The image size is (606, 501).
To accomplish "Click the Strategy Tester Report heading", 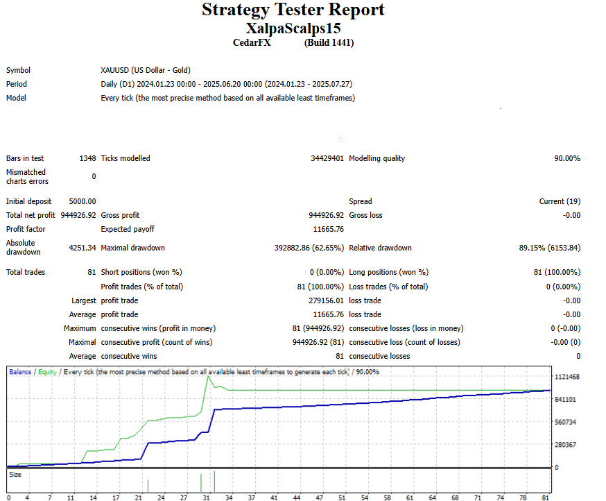I will (x=293, y=10).
